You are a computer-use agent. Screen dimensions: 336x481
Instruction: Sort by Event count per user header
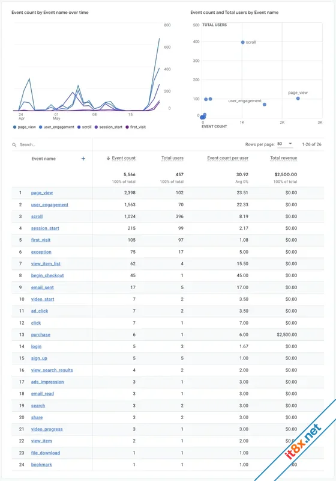tap(227, 158)
